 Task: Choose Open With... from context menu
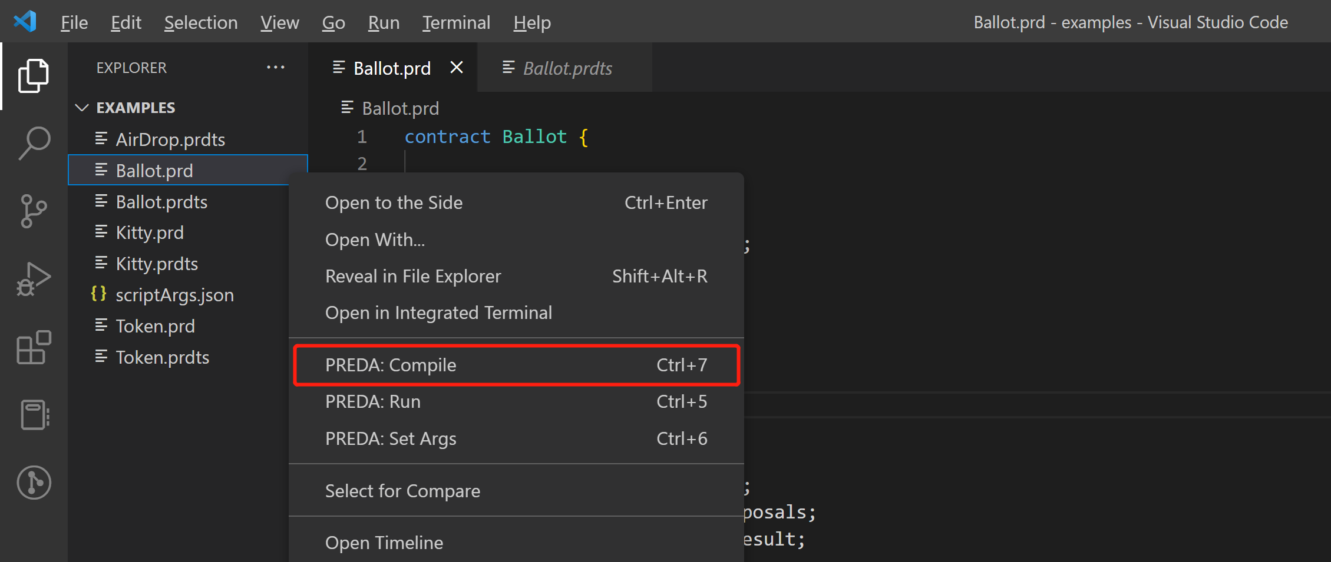(x=516, y=240)
